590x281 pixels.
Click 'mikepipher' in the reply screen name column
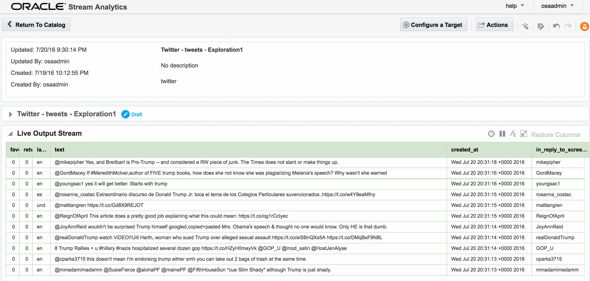tap(548, 162)
